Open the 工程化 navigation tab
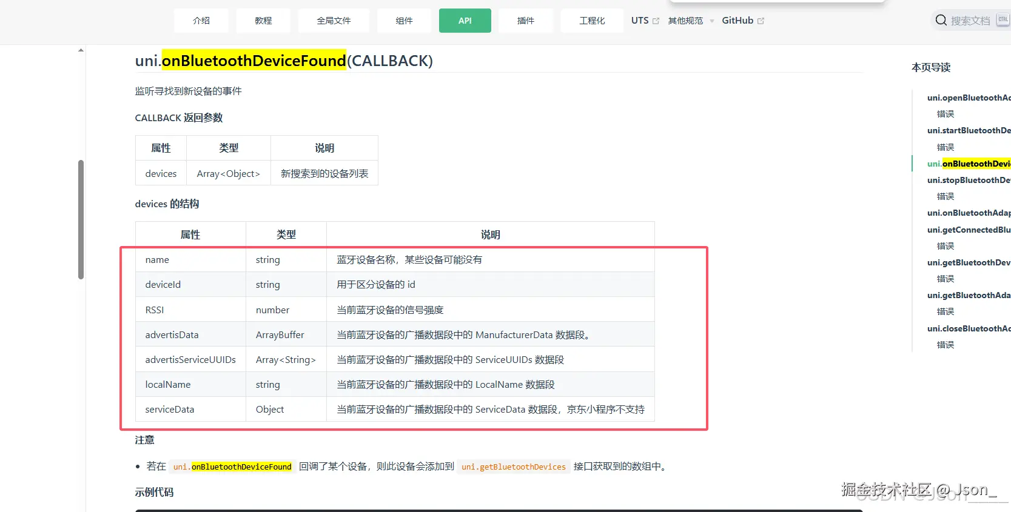The height and width of the screenshot is (512, 1011). point(592,21)
